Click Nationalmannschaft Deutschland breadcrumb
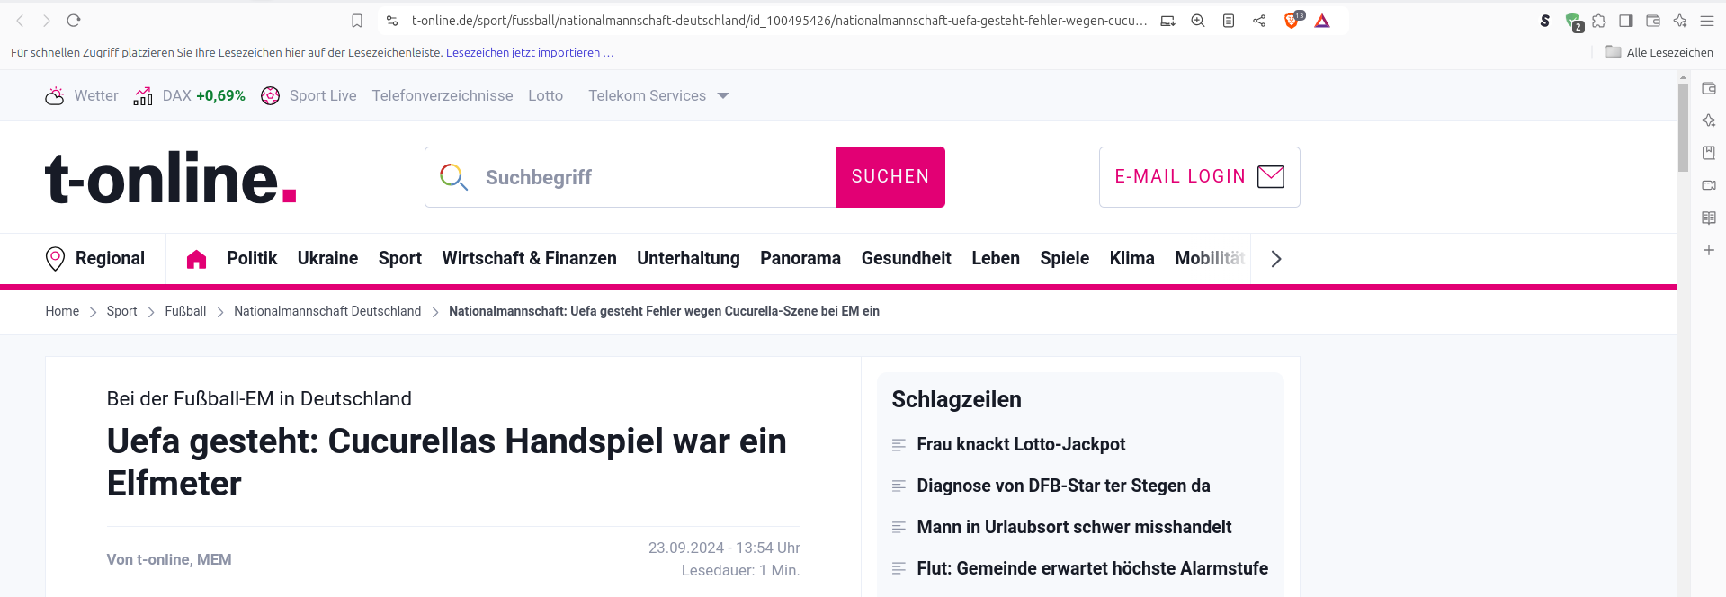The width and height of the screenshot is (1726, 597). pos(327,311)
